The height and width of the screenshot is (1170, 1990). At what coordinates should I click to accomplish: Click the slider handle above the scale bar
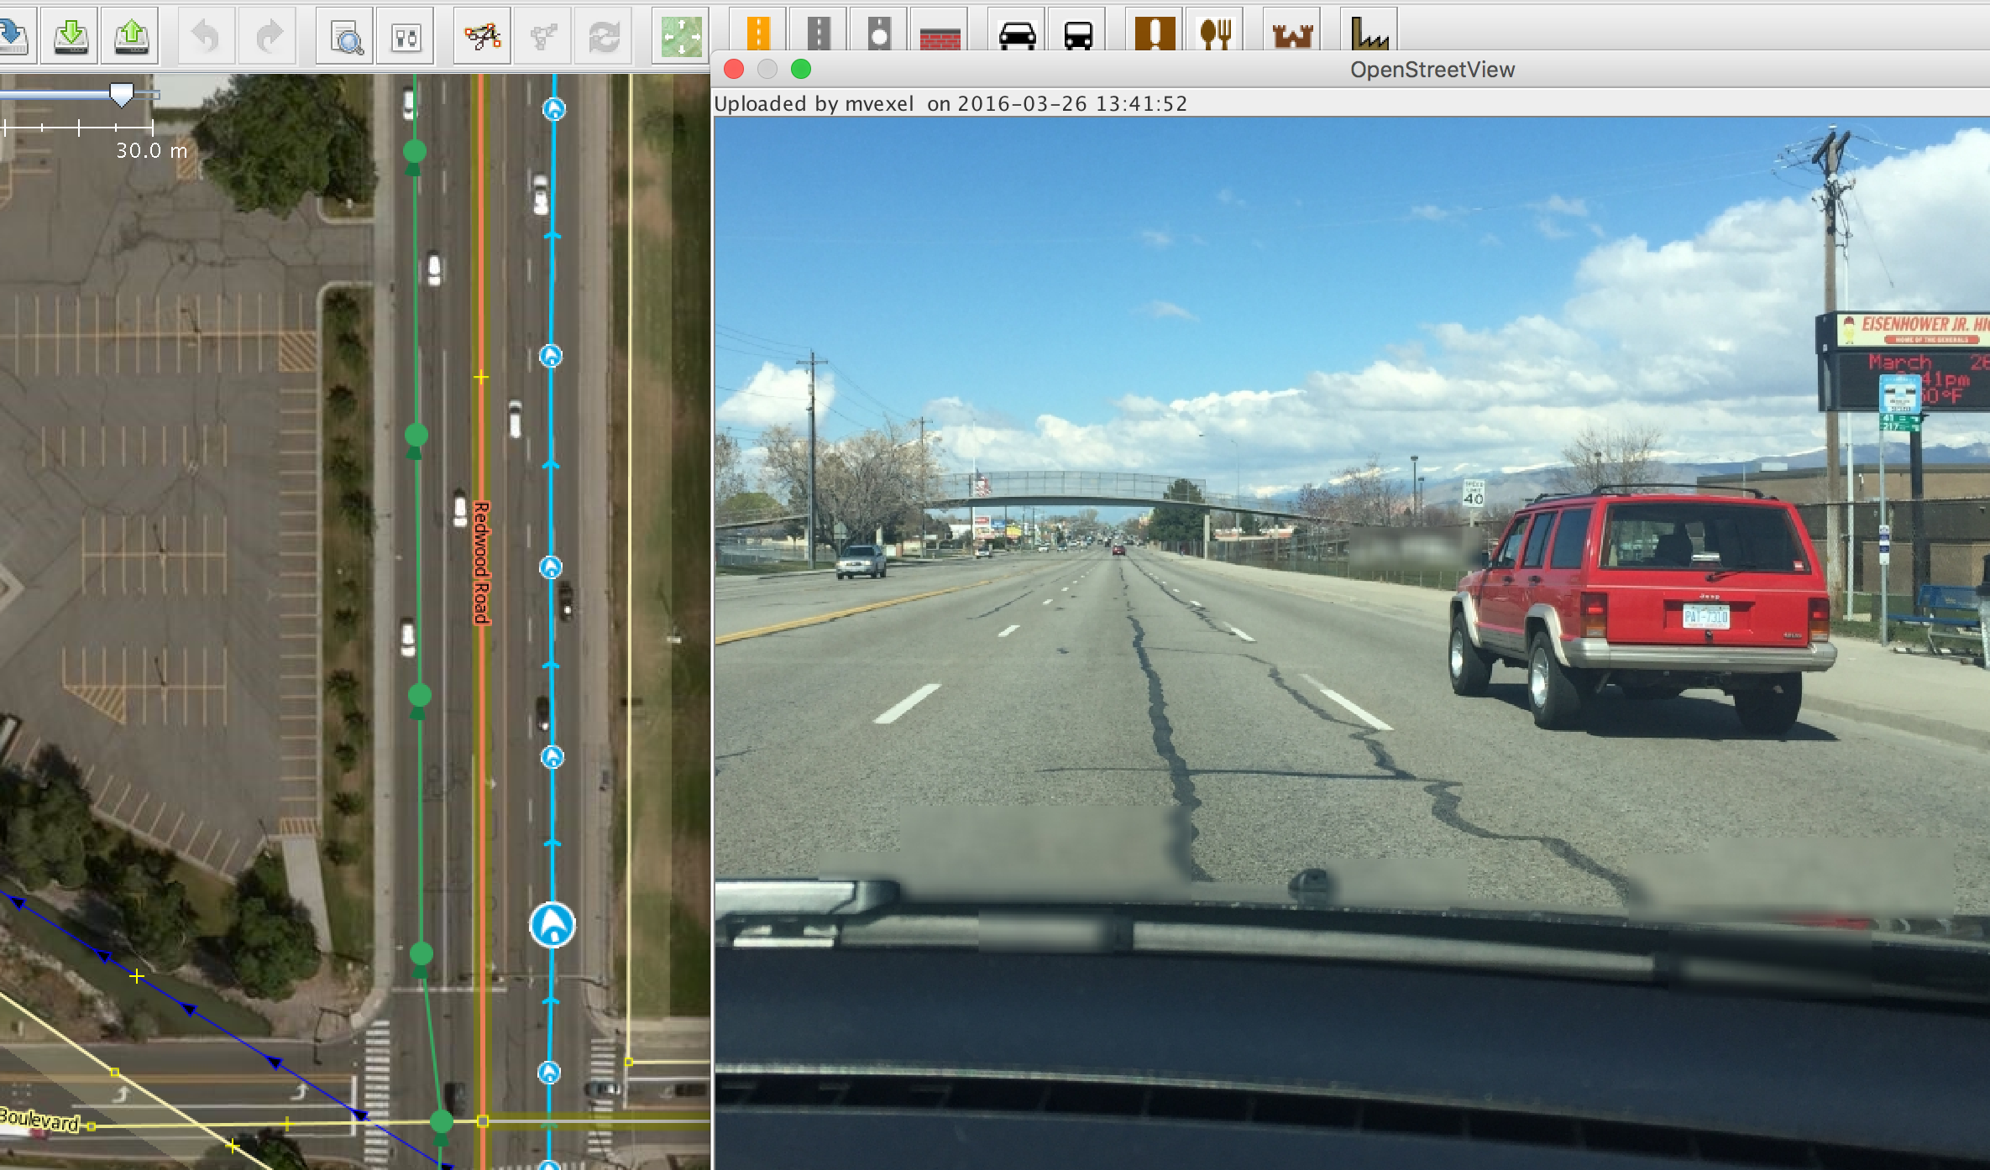pos(122,94)
